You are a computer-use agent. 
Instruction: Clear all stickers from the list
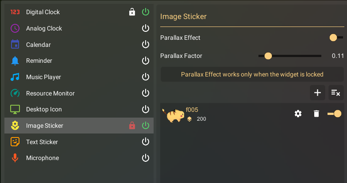336,92
